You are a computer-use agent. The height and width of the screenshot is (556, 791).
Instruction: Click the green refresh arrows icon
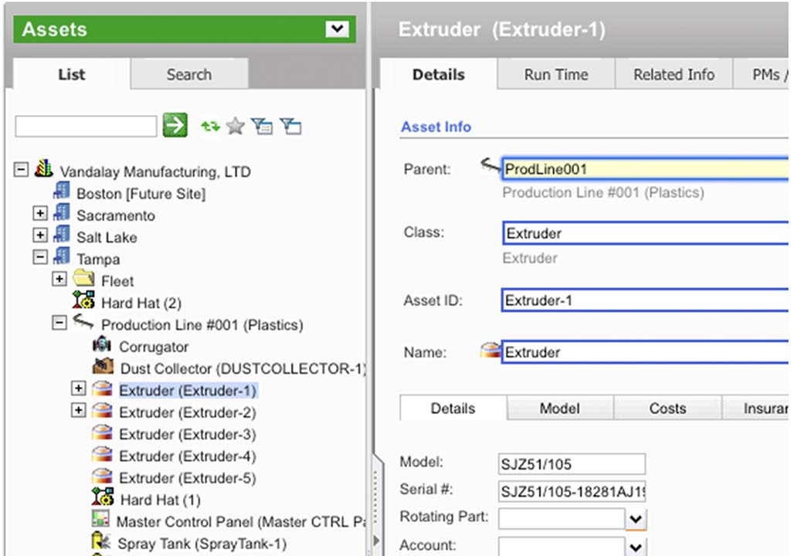coord(210,127)
